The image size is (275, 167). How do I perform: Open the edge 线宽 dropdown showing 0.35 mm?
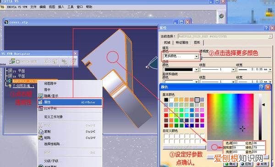coord(270,70)
